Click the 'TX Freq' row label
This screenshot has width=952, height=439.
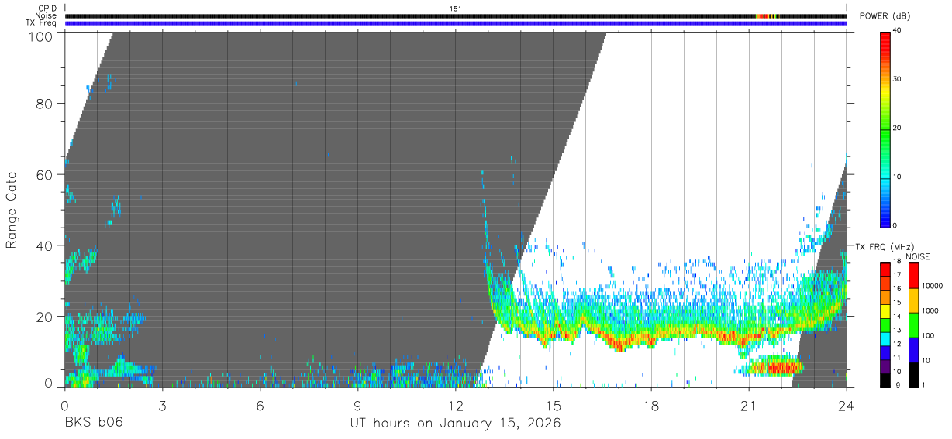tap(42, 23)
